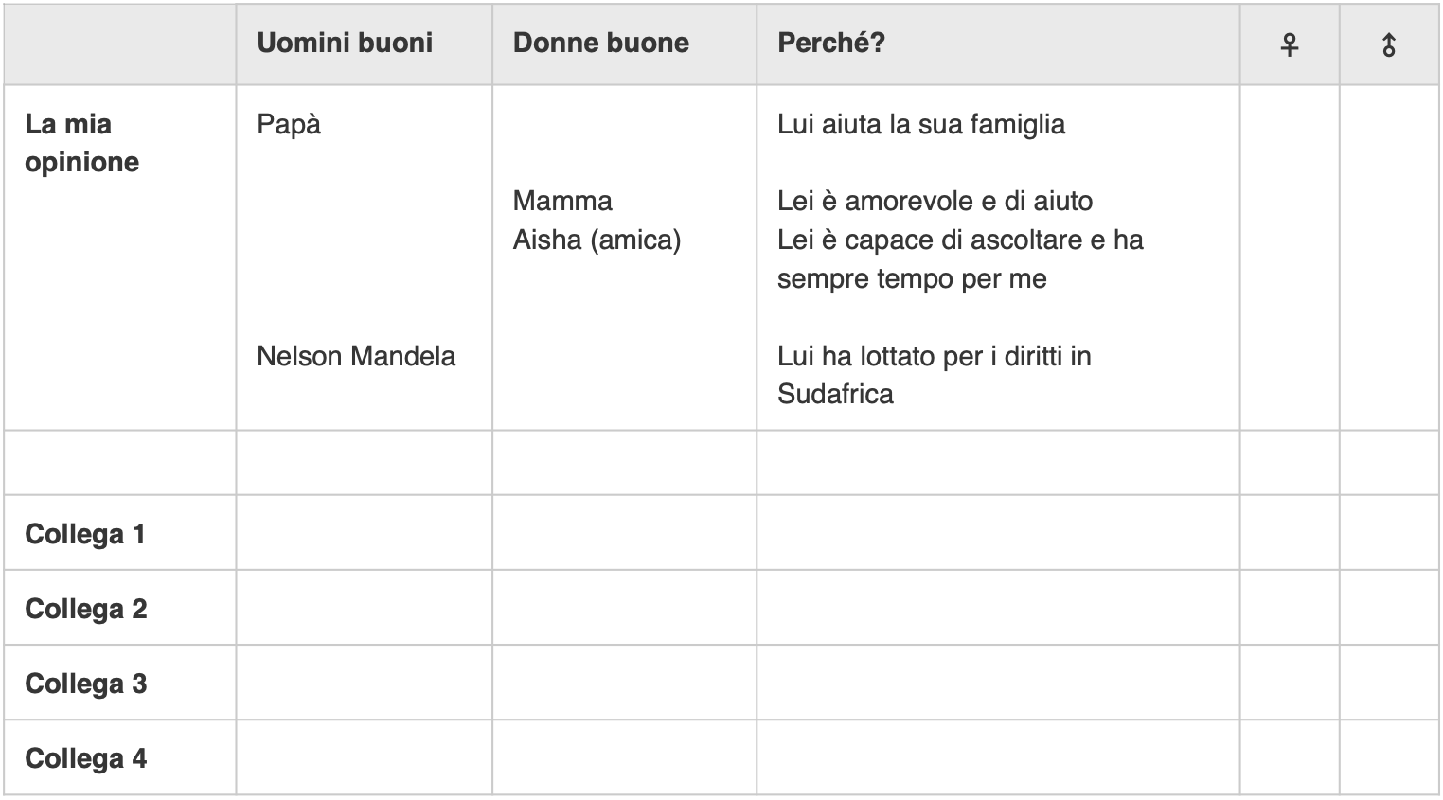The height and width of the screenshot is (800, 1443).
Task: Click the line "Lei è amorevole e di aiuto"
Action: (x=935, y=201)
